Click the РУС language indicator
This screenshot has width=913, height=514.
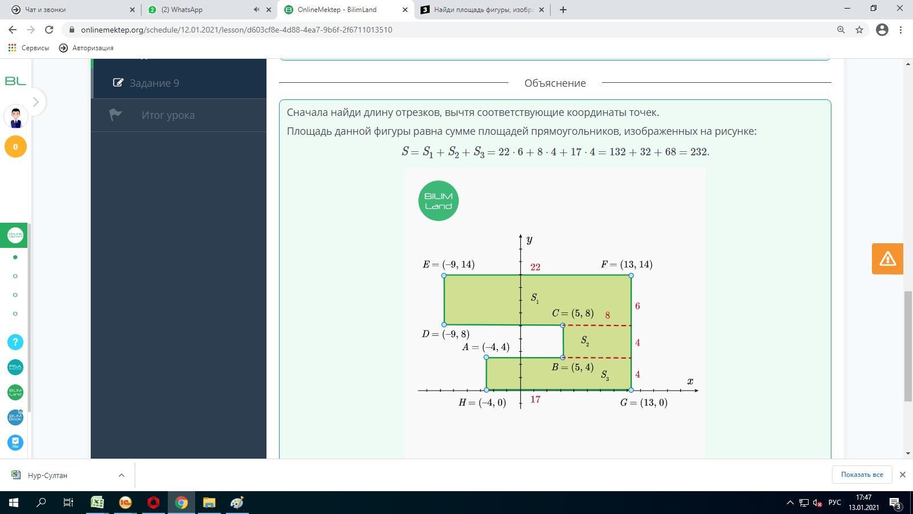[835, 503]
